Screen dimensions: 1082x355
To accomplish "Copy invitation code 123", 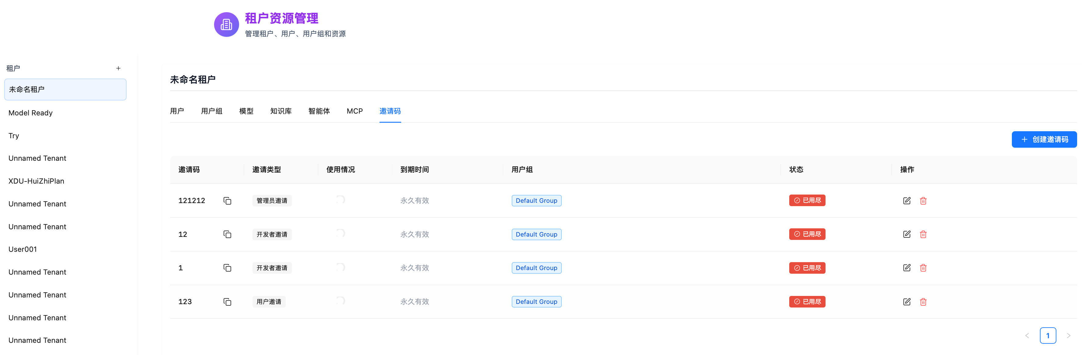I will pos(227,302).
